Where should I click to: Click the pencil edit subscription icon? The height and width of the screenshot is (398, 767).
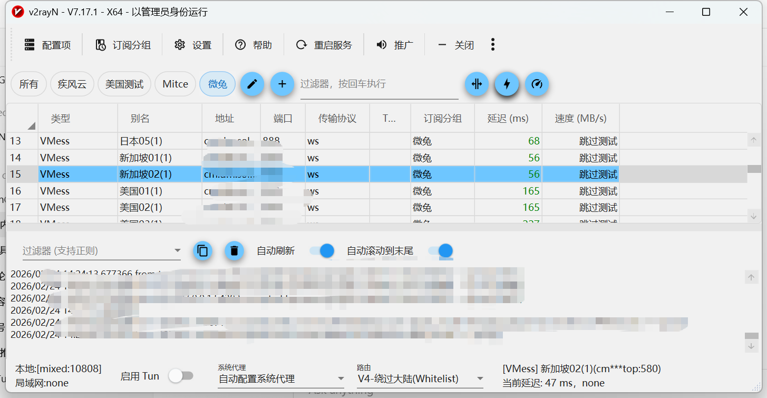252,84
